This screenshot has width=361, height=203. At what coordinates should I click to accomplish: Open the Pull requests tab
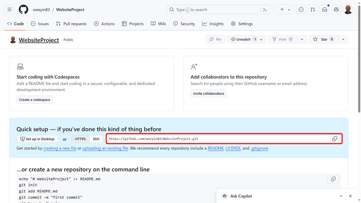pos(71,24)
